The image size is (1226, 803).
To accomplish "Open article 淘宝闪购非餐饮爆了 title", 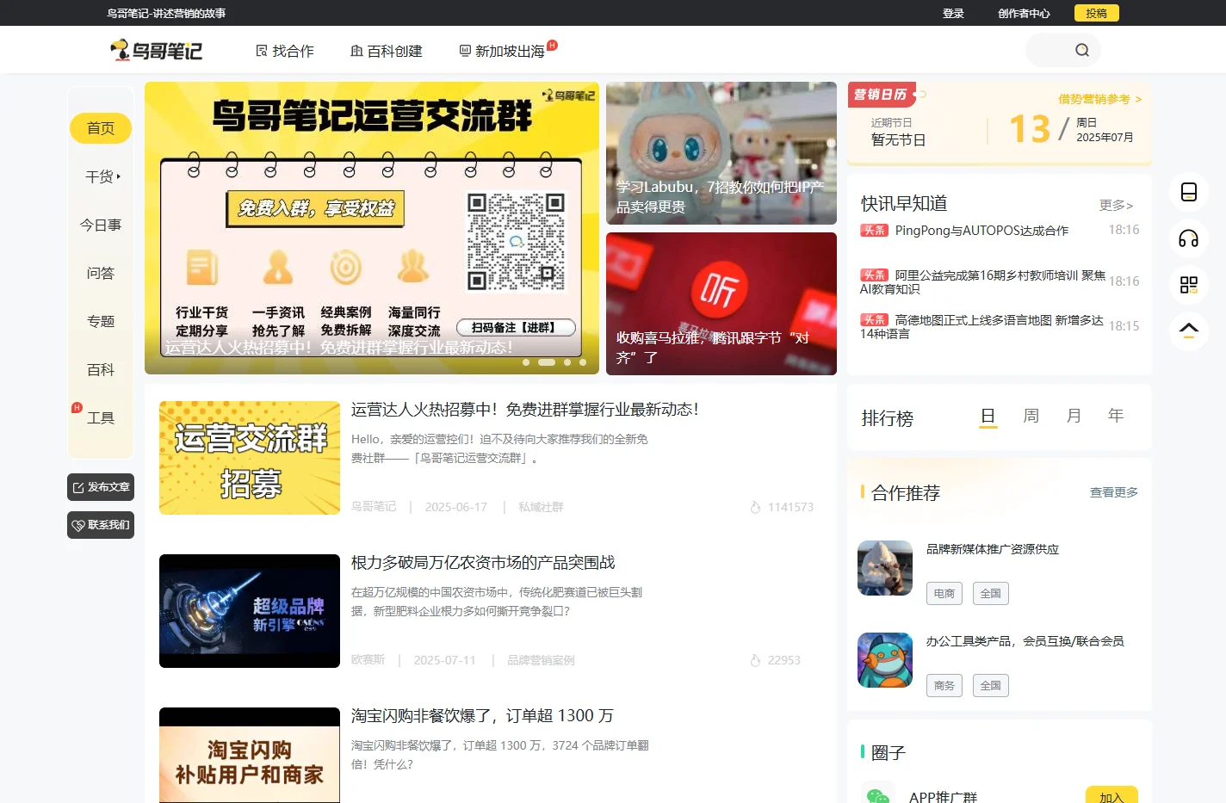I will click(x=482, y=716).
